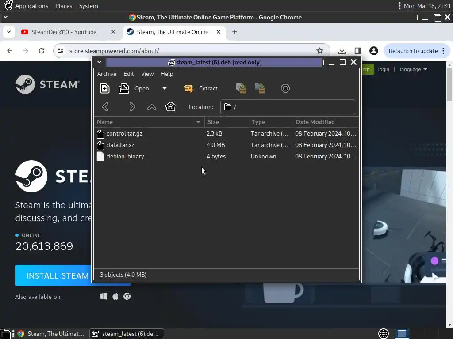
Task: Sort files by Date Modified column header
Action: (x=326, y=122)
